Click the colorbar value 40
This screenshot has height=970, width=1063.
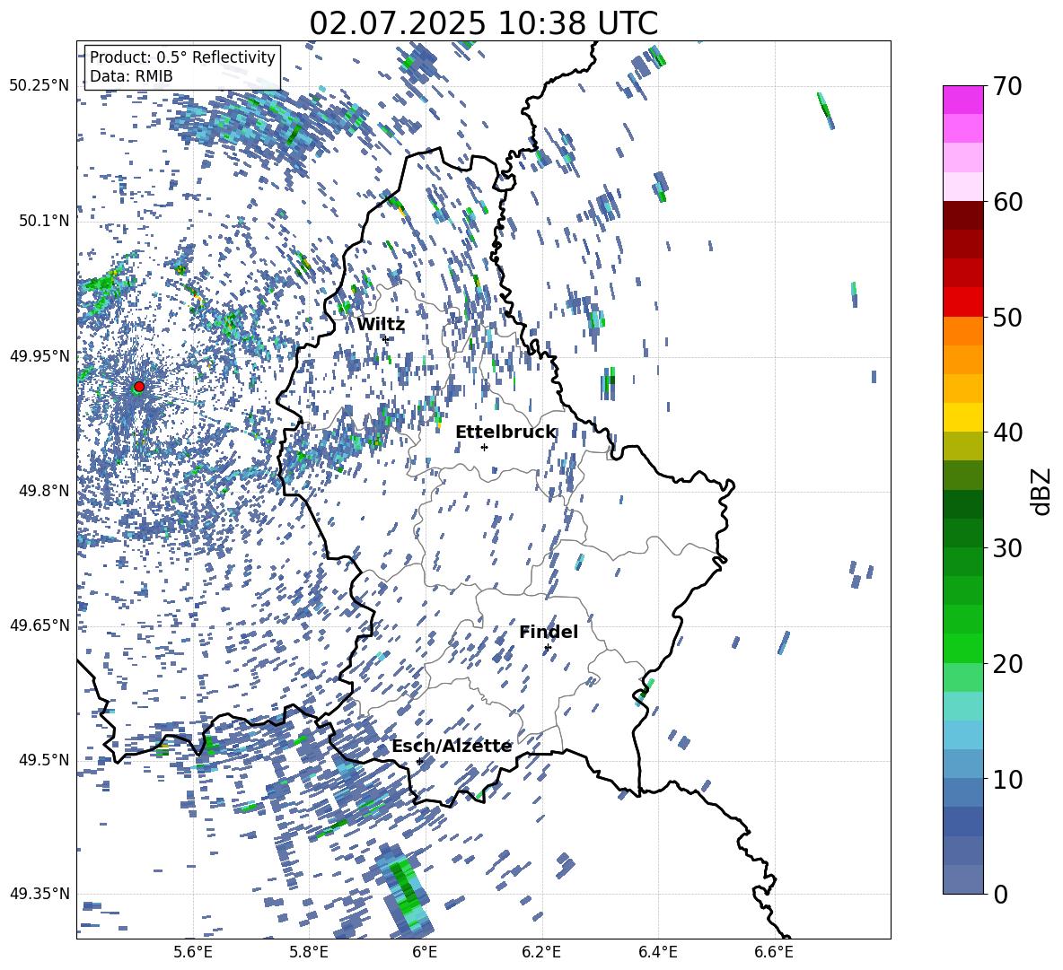click(x=1008, y=433)
